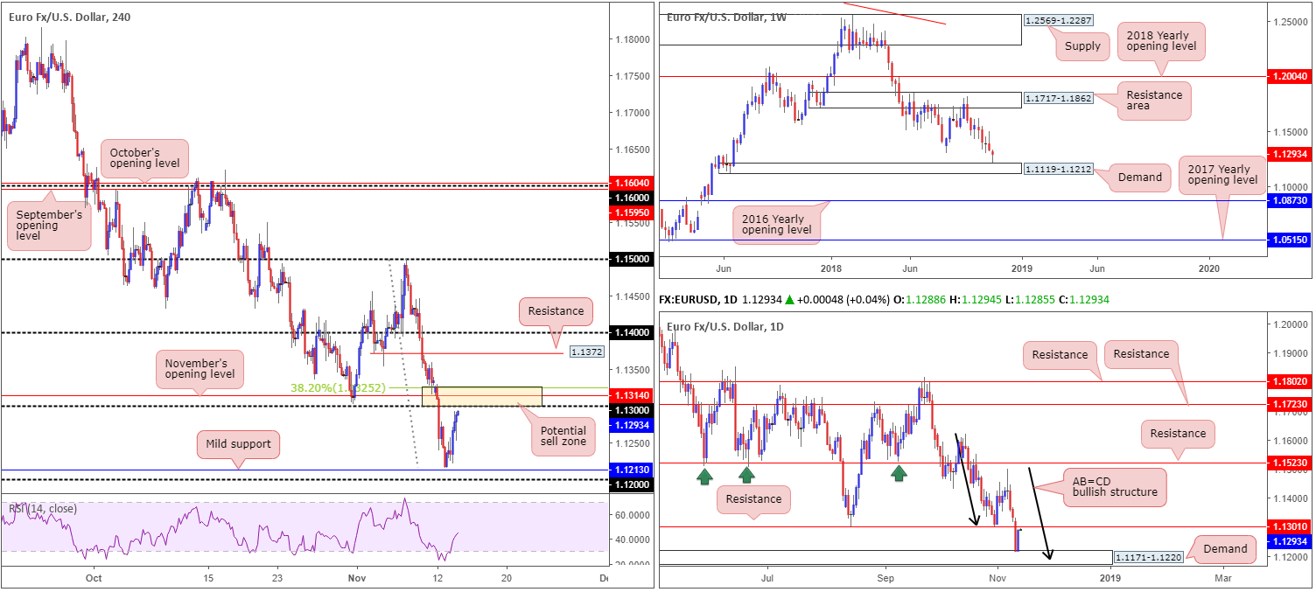Click the 1.12130 blue price label
The width and height of the screenshot is (1316, 592).
[x=633, y=470]
